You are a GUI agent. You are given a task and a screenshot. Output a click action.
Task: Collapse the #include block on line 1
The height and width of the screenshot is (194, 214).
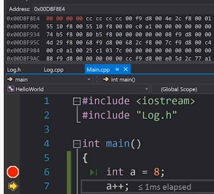[77, 101]
